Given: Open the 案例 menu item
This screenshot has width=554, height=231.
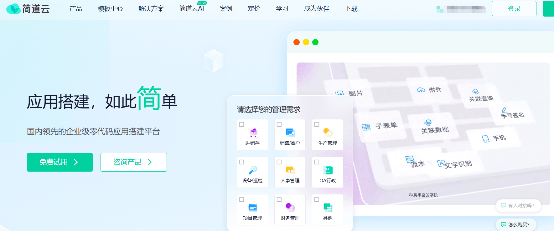Looking at the screenshot, I should coord(226,9).
